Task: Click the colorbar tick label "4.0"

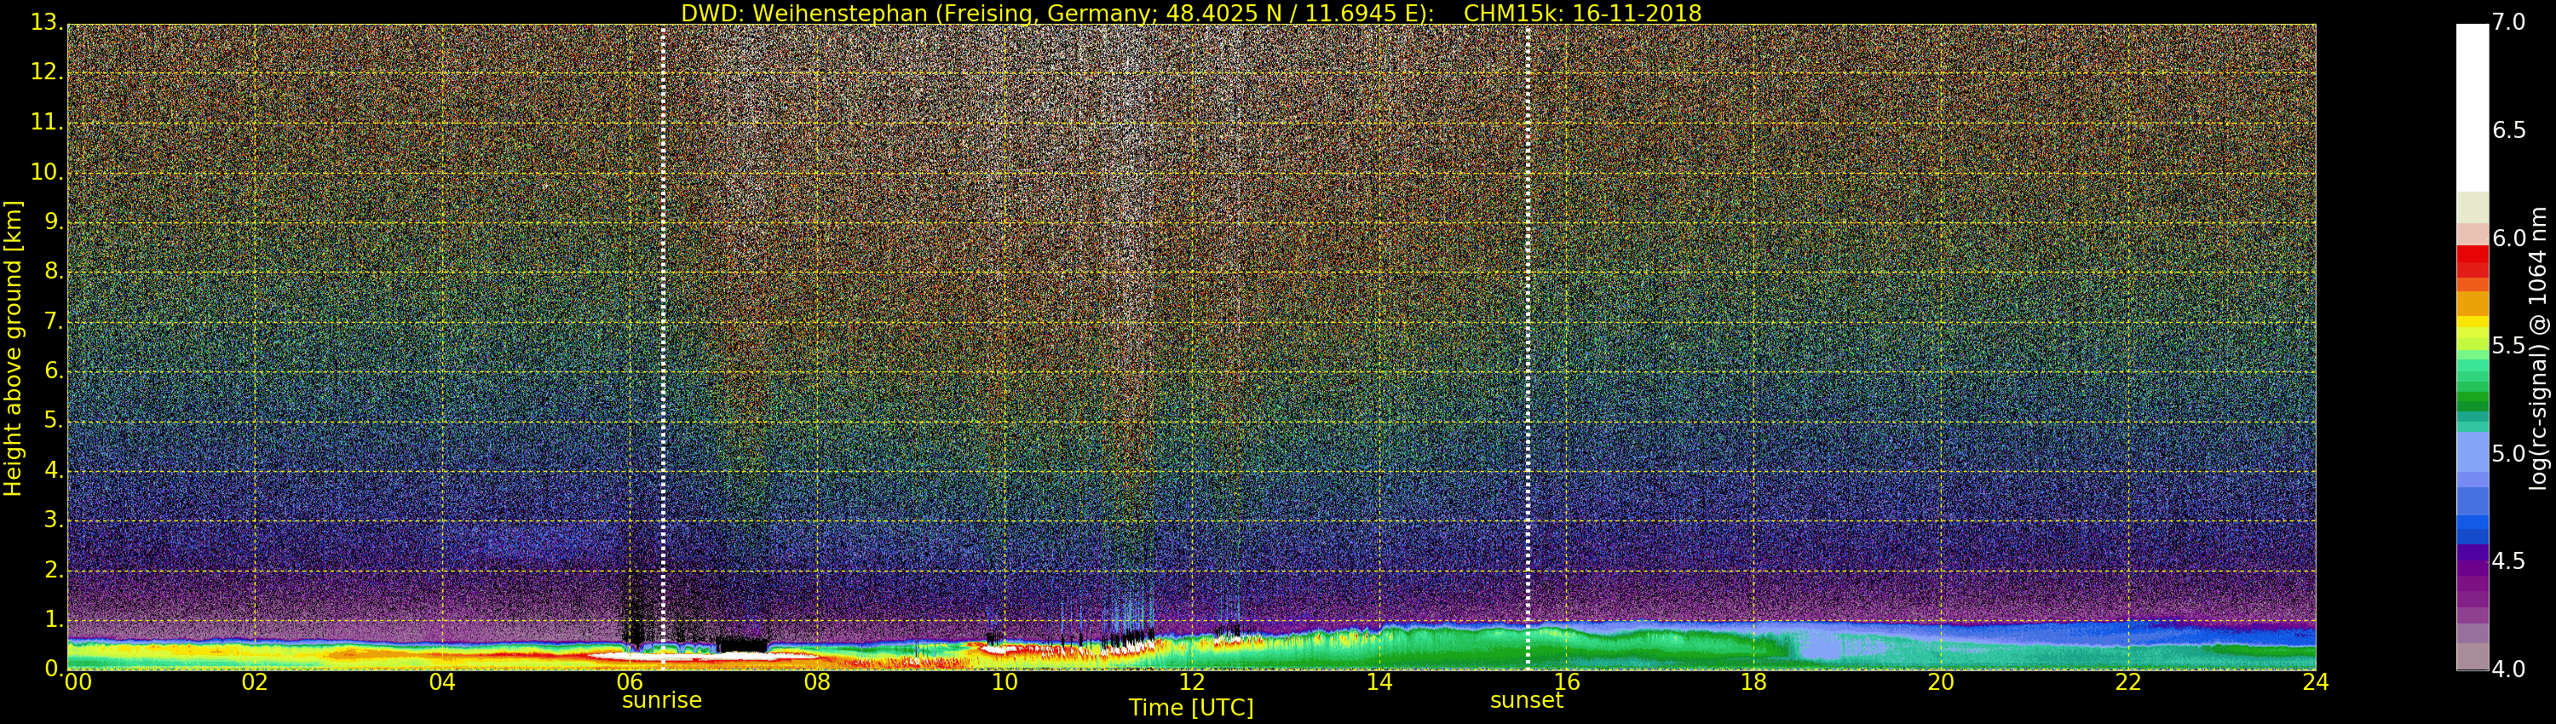Action: (2509, 670)
